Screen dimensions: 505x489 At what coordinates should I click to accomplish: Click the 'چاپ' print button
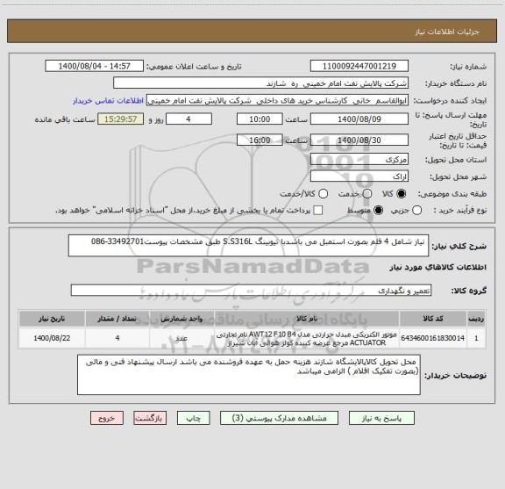pyautogui.click(x=193, y=418)
